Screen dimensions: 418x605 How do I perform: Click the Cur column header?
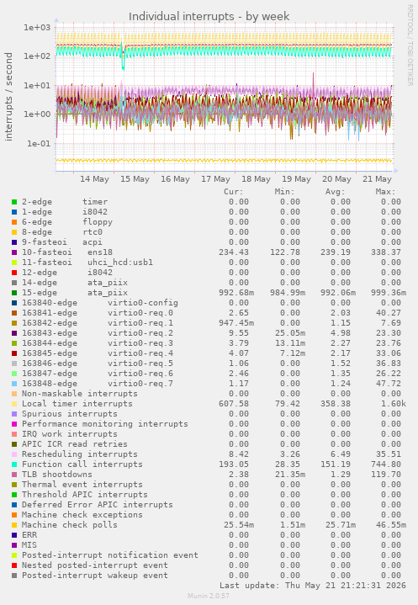[234, 192]
